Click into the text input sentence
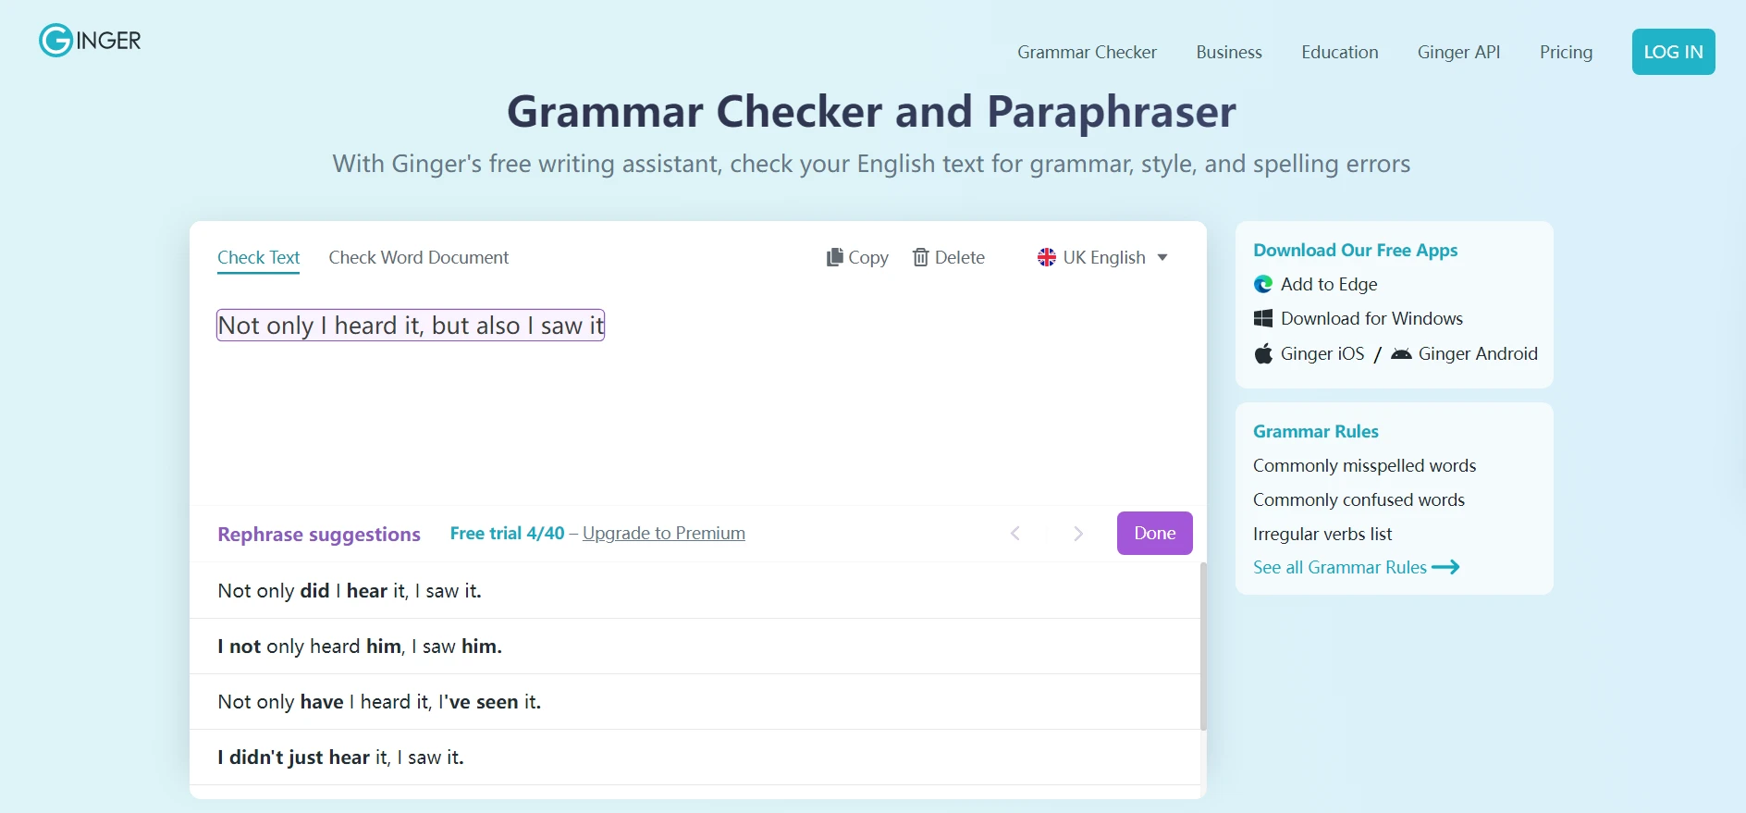The image size is (1746, 813). coord(411,326)
